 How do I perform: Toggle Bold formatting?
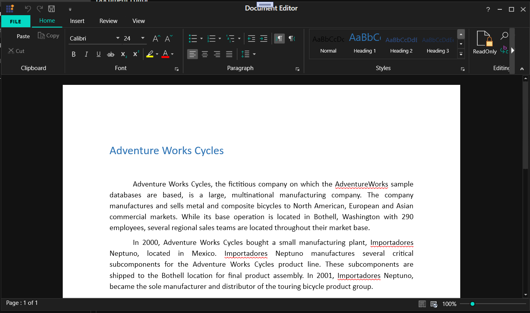click(73, 54)
